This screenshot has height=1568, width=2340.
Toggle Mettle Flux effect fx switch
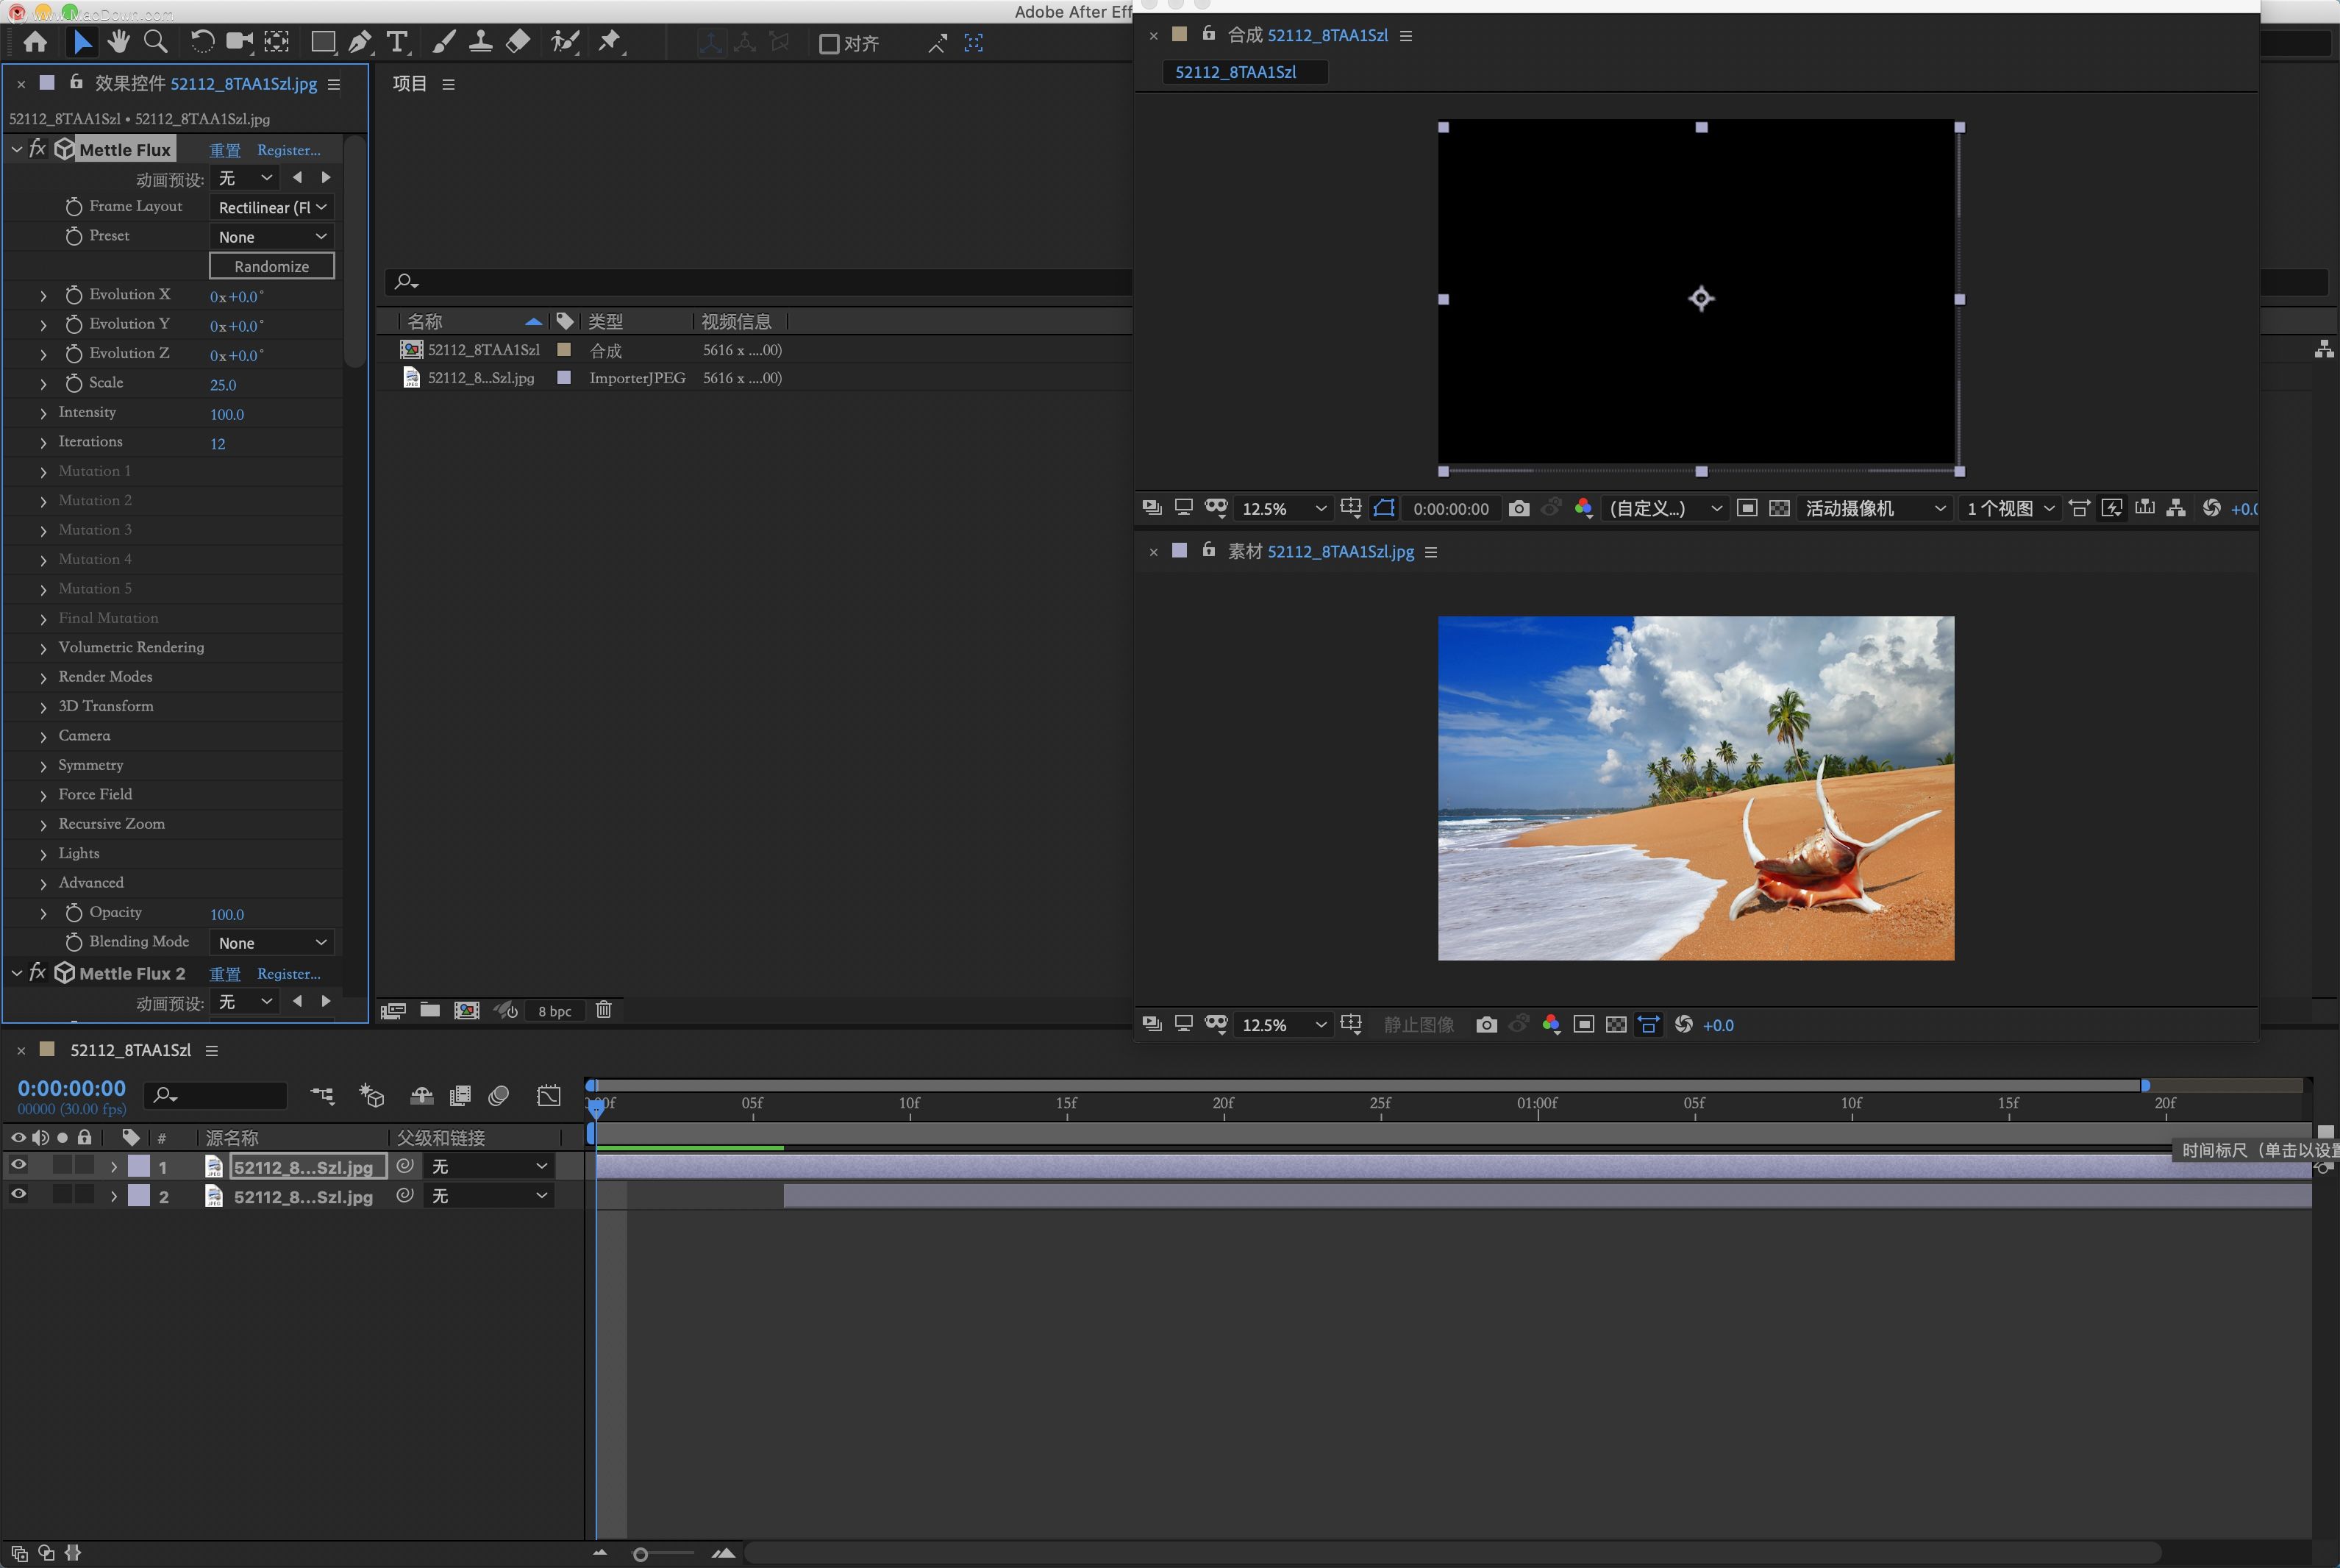[x=38, y=149]
